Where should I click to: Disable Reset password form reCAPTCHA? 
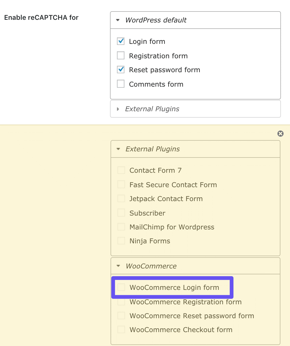120,70
